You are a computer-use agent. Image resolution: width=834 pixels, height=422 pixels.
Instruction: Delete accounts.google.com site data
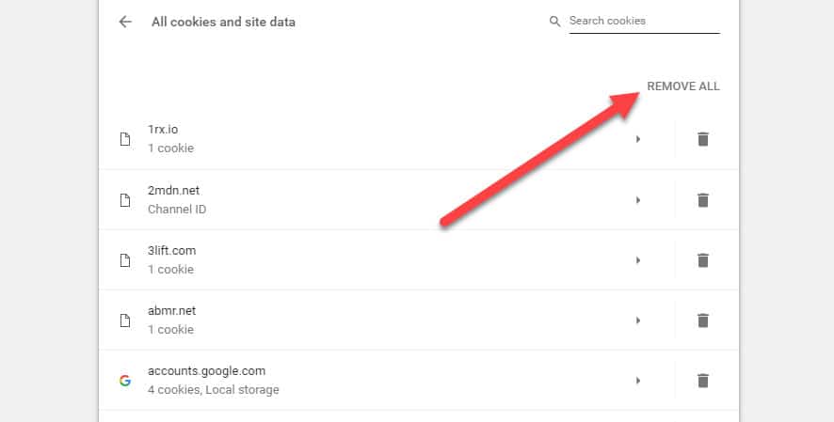tap(702, 380)
